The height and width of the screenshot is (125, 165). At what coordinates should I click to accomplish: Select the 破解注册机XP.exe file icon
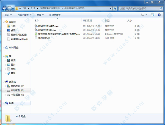[x=36, y=30]
